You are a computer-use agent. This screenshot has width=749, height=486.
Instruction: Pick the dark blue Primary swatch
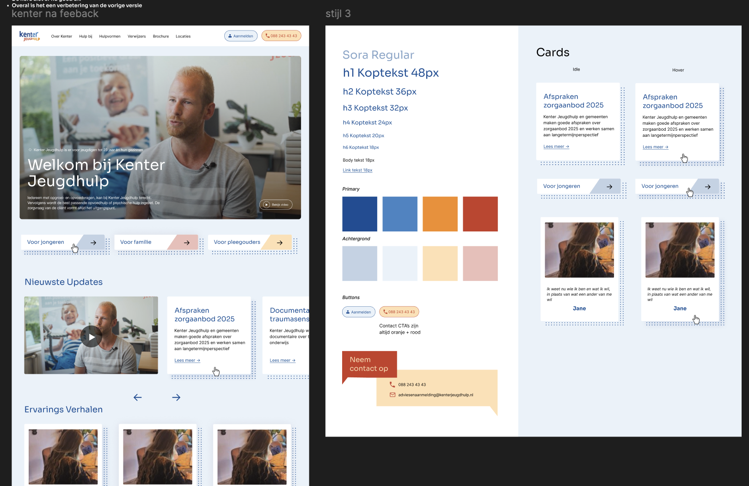[360, 214]
